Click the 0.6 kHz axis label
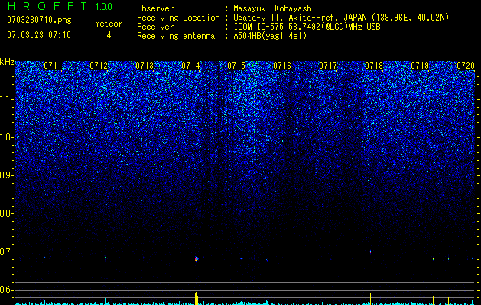Viewport: 481px width, 305px height. click(6, 290)
